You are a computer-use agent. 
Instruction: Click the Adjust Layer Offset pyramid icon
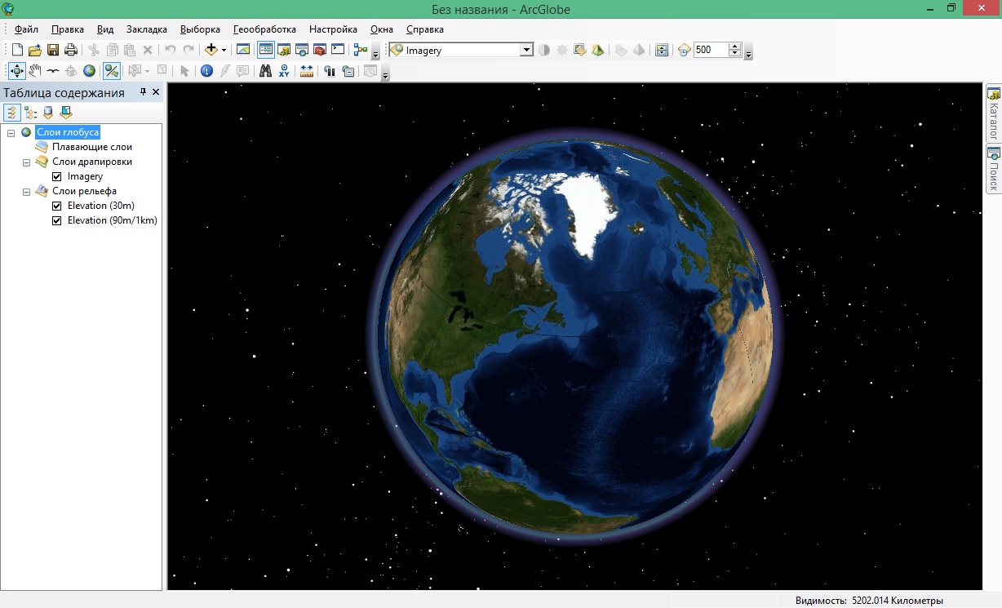598,50
